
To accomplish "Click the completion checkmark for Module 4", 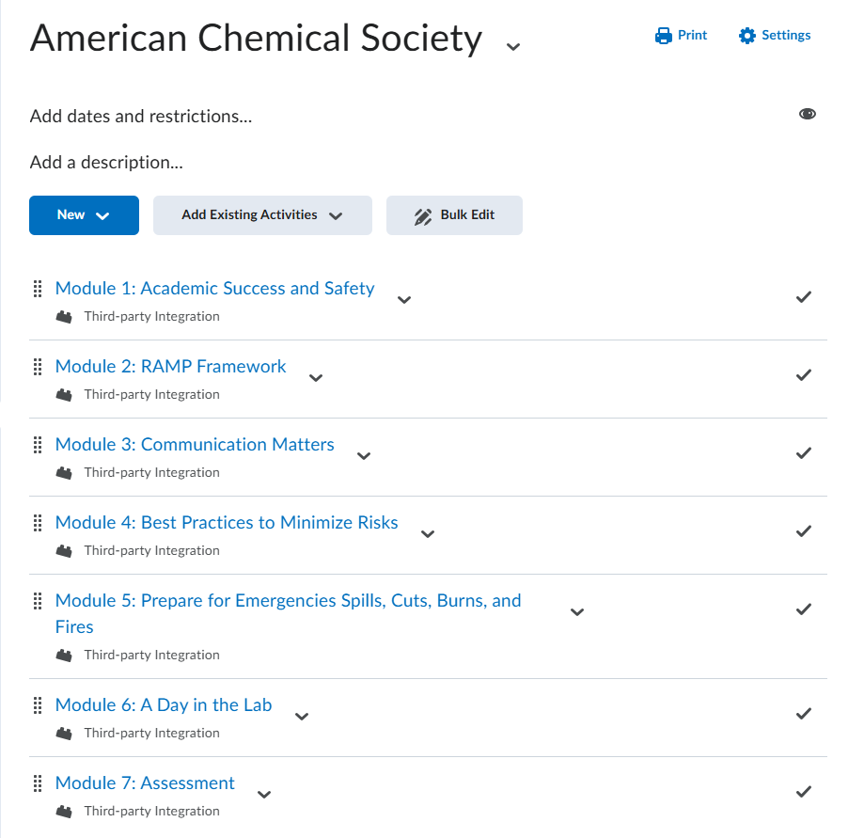I will pos(804,531).
